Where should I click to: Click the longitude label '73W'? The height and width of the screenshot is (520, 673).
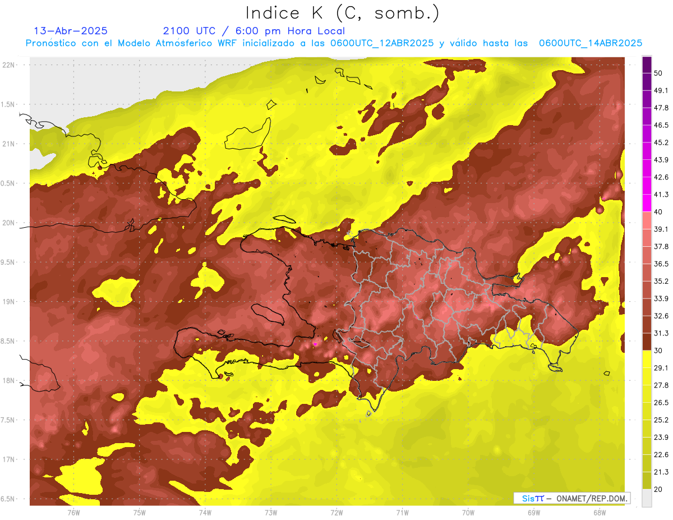271,512
